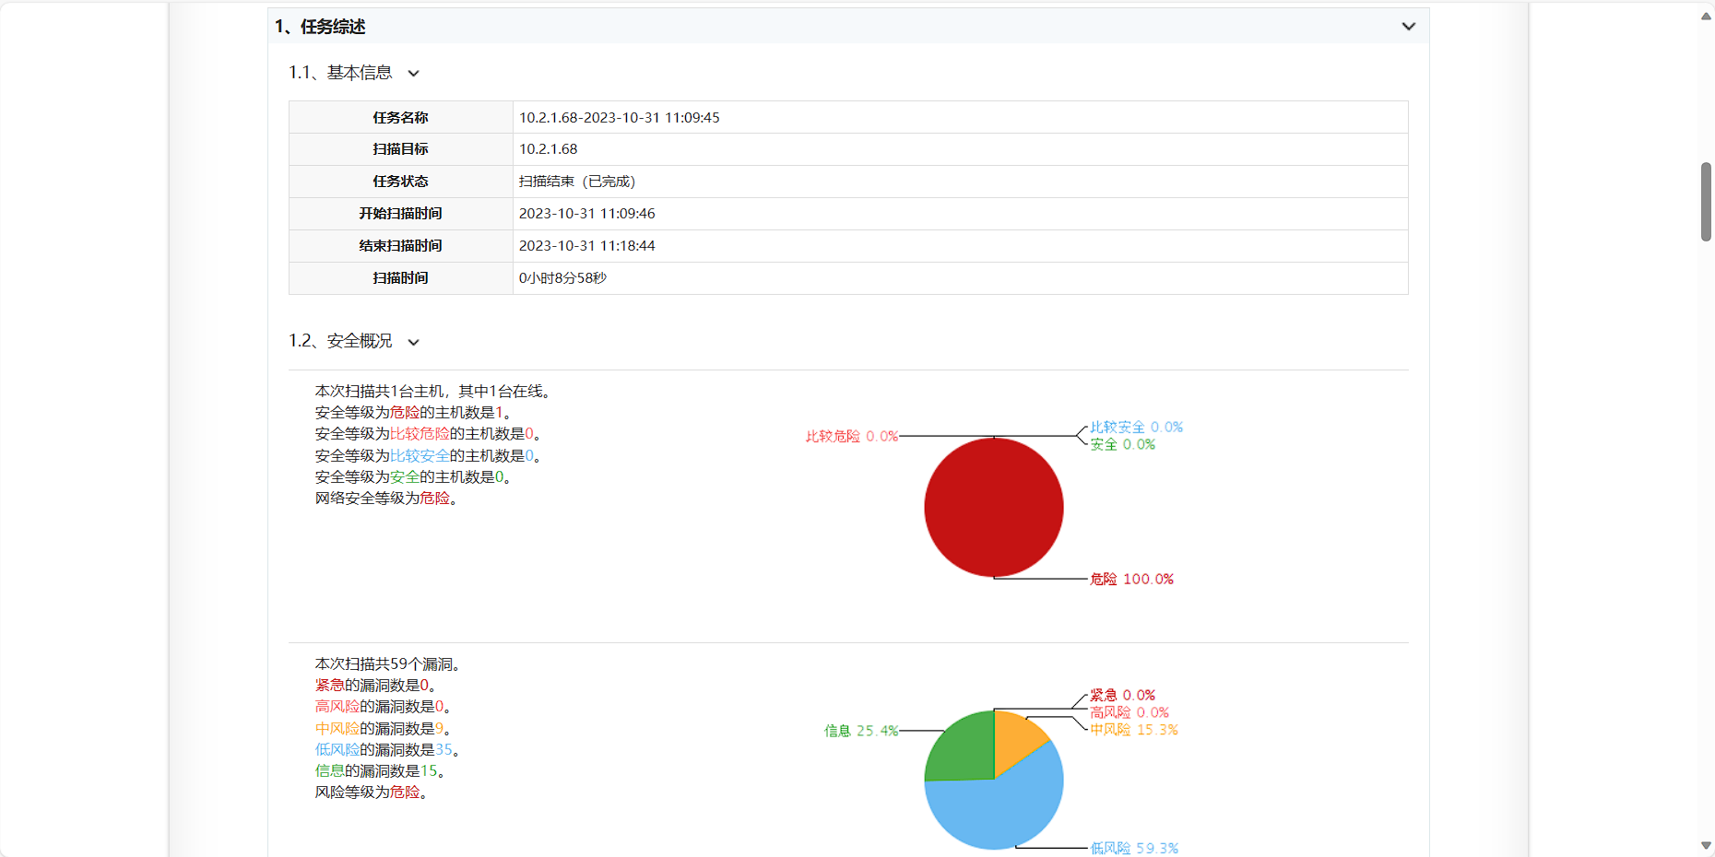Click the 任务综述 section header title

(320, 27)
